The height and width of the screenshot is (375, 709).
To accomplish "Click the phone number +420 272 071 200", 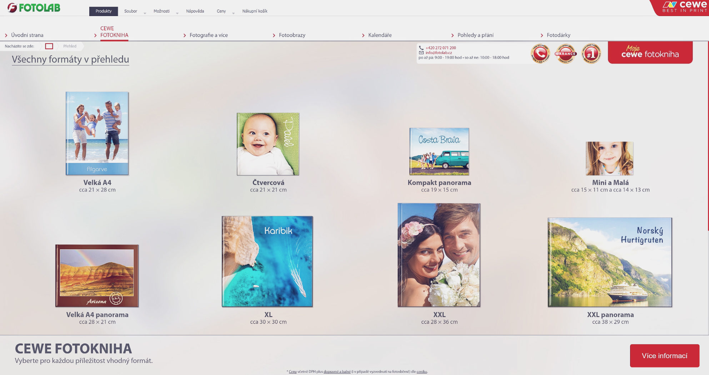I will pos(440,48).
